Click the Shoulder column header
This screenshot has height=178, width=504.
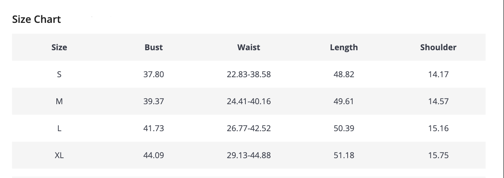point(438,47)
